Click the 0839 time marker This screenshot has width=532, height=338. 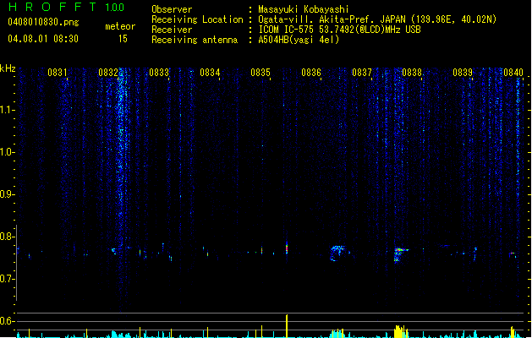[463, 72]
